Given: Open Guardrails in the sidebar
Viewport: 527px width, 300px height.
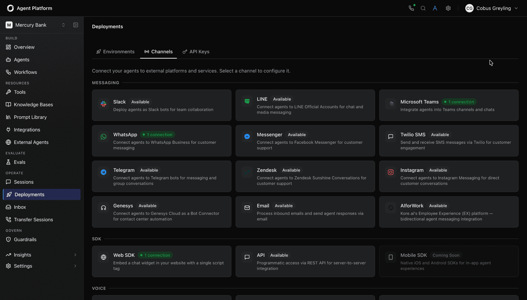Looking at the screenshot, I should point(42,240).
